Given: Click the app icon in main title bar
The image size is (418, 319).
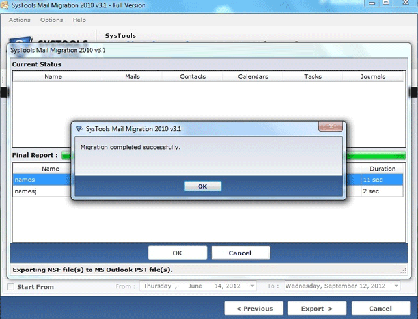Looking at the screenshot, I should pyautogui.click(x=5, y=5).
